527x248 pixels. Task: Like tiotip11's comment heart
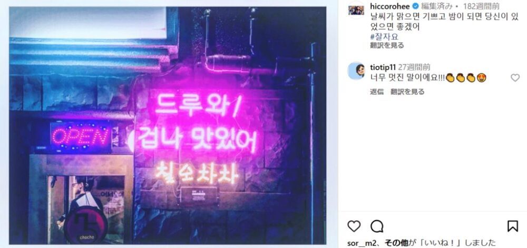pos(515,78)
